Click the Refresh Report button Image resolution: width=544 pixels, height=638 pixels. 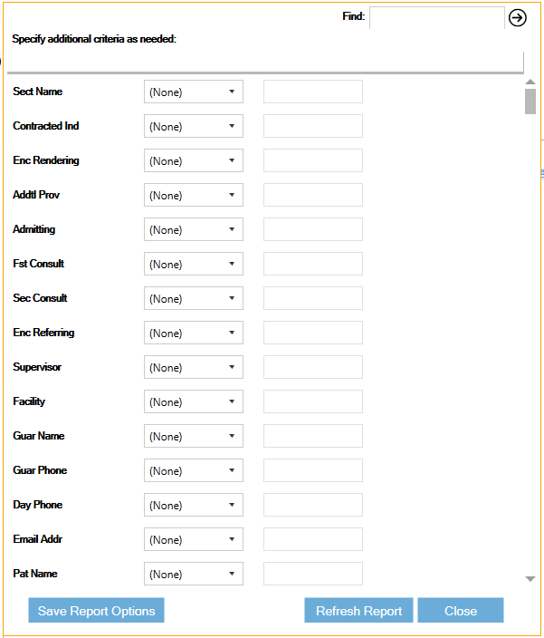click(x=358, y=610)
